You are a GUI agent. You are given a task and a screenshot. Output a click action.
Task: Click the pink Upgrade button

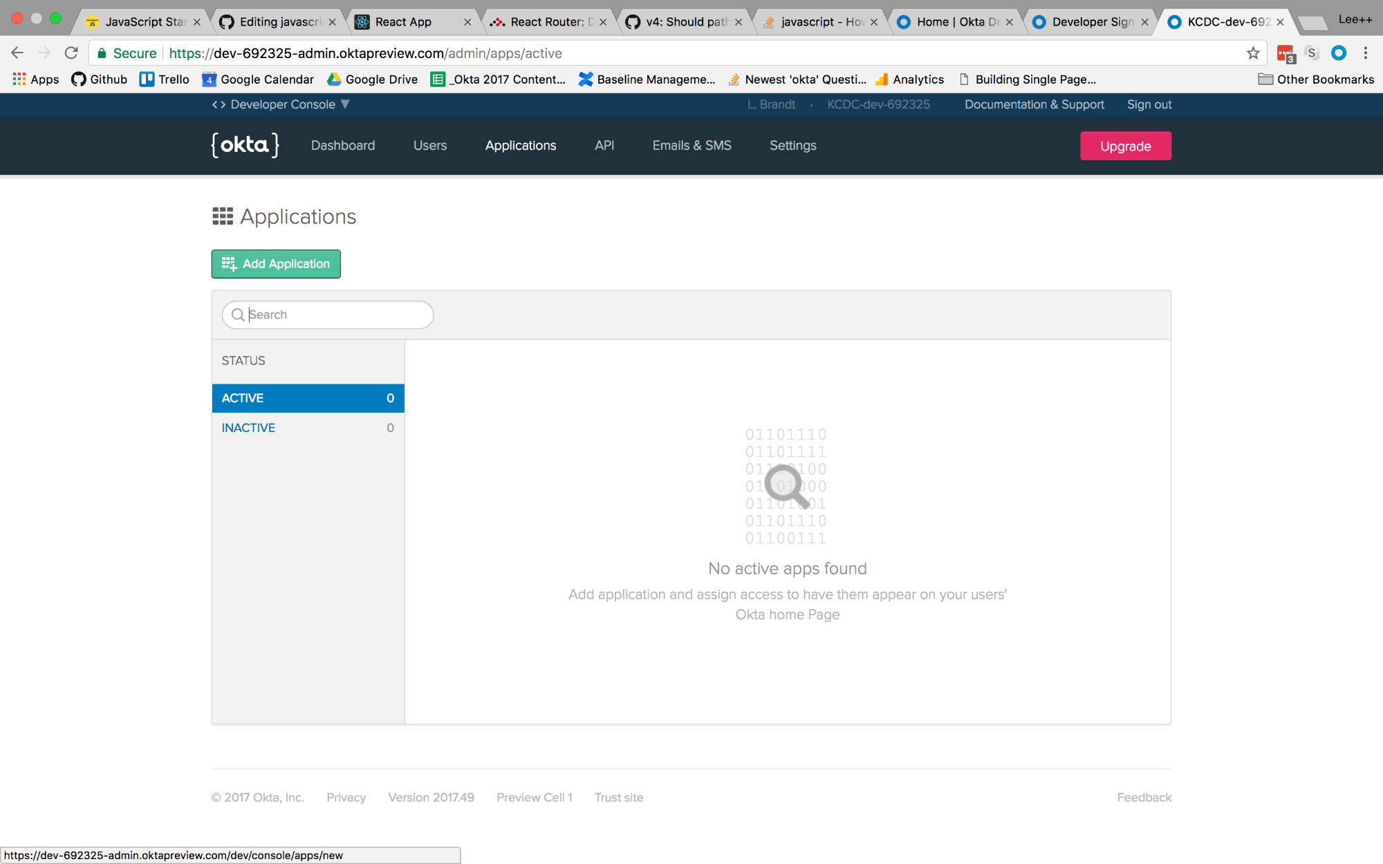[1125, 146]
